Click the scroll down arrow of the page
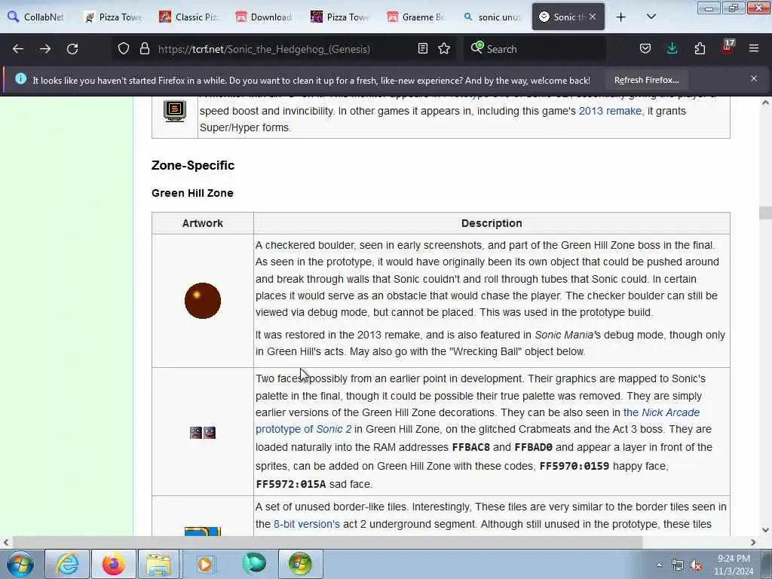 765,530
